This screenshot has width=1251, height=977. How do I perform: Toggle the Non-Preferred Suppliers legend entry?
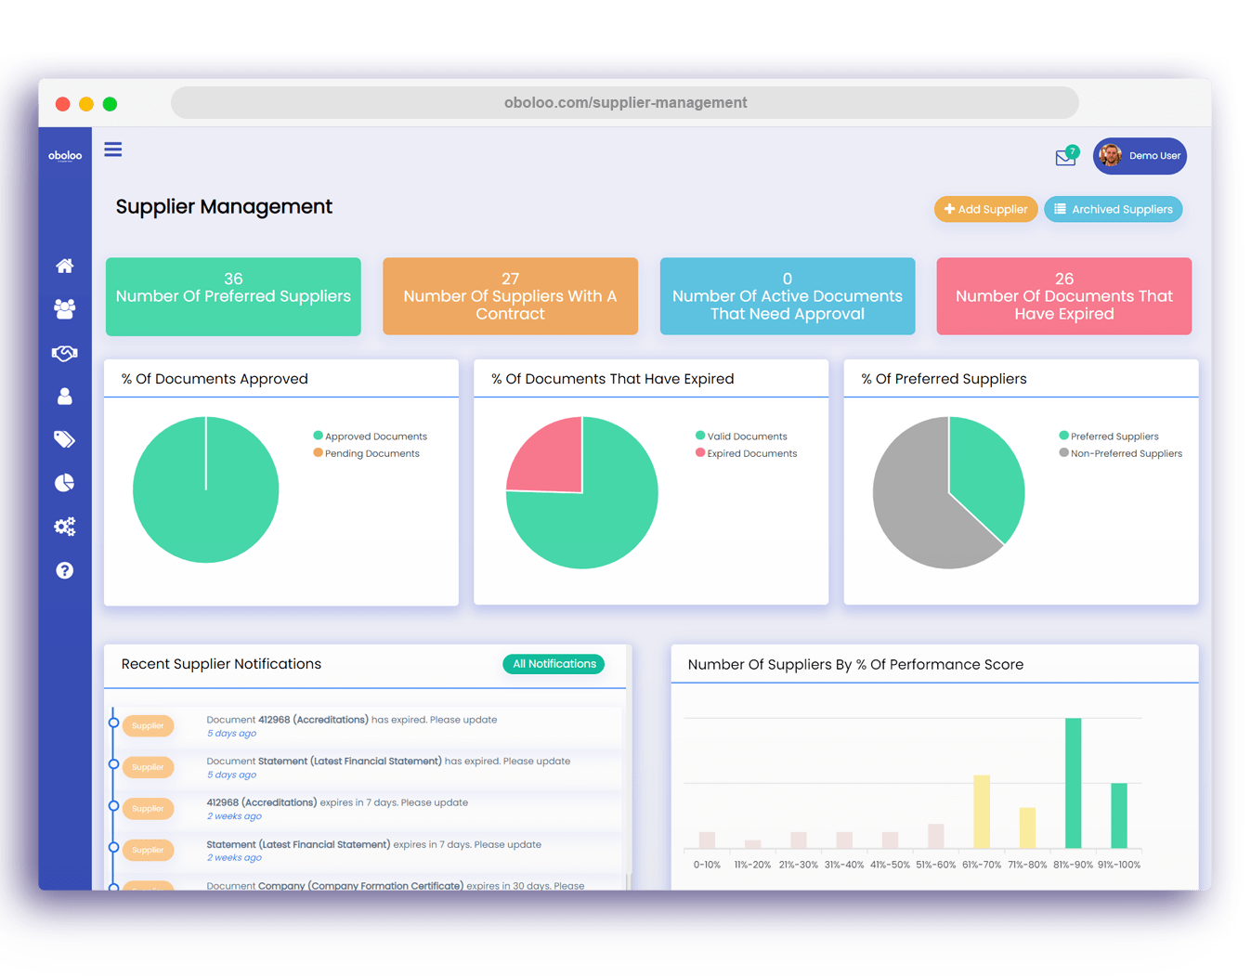pos(1121,453)
